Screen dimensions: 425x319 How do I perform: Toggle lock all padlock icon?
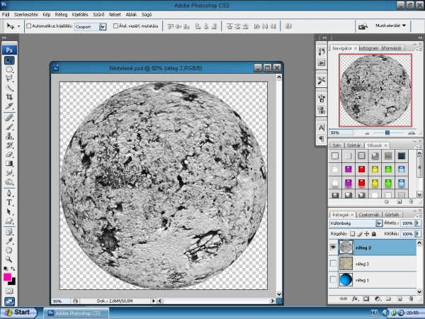pyautogui.click(x=374, y=234)
